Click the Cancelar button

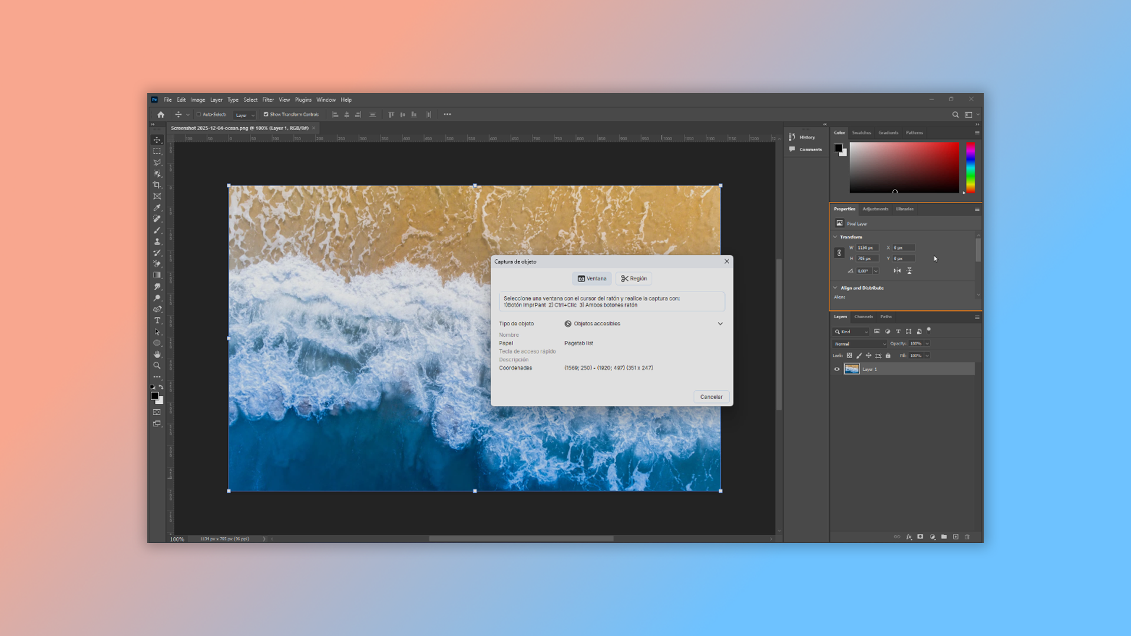tap(711, 397)
